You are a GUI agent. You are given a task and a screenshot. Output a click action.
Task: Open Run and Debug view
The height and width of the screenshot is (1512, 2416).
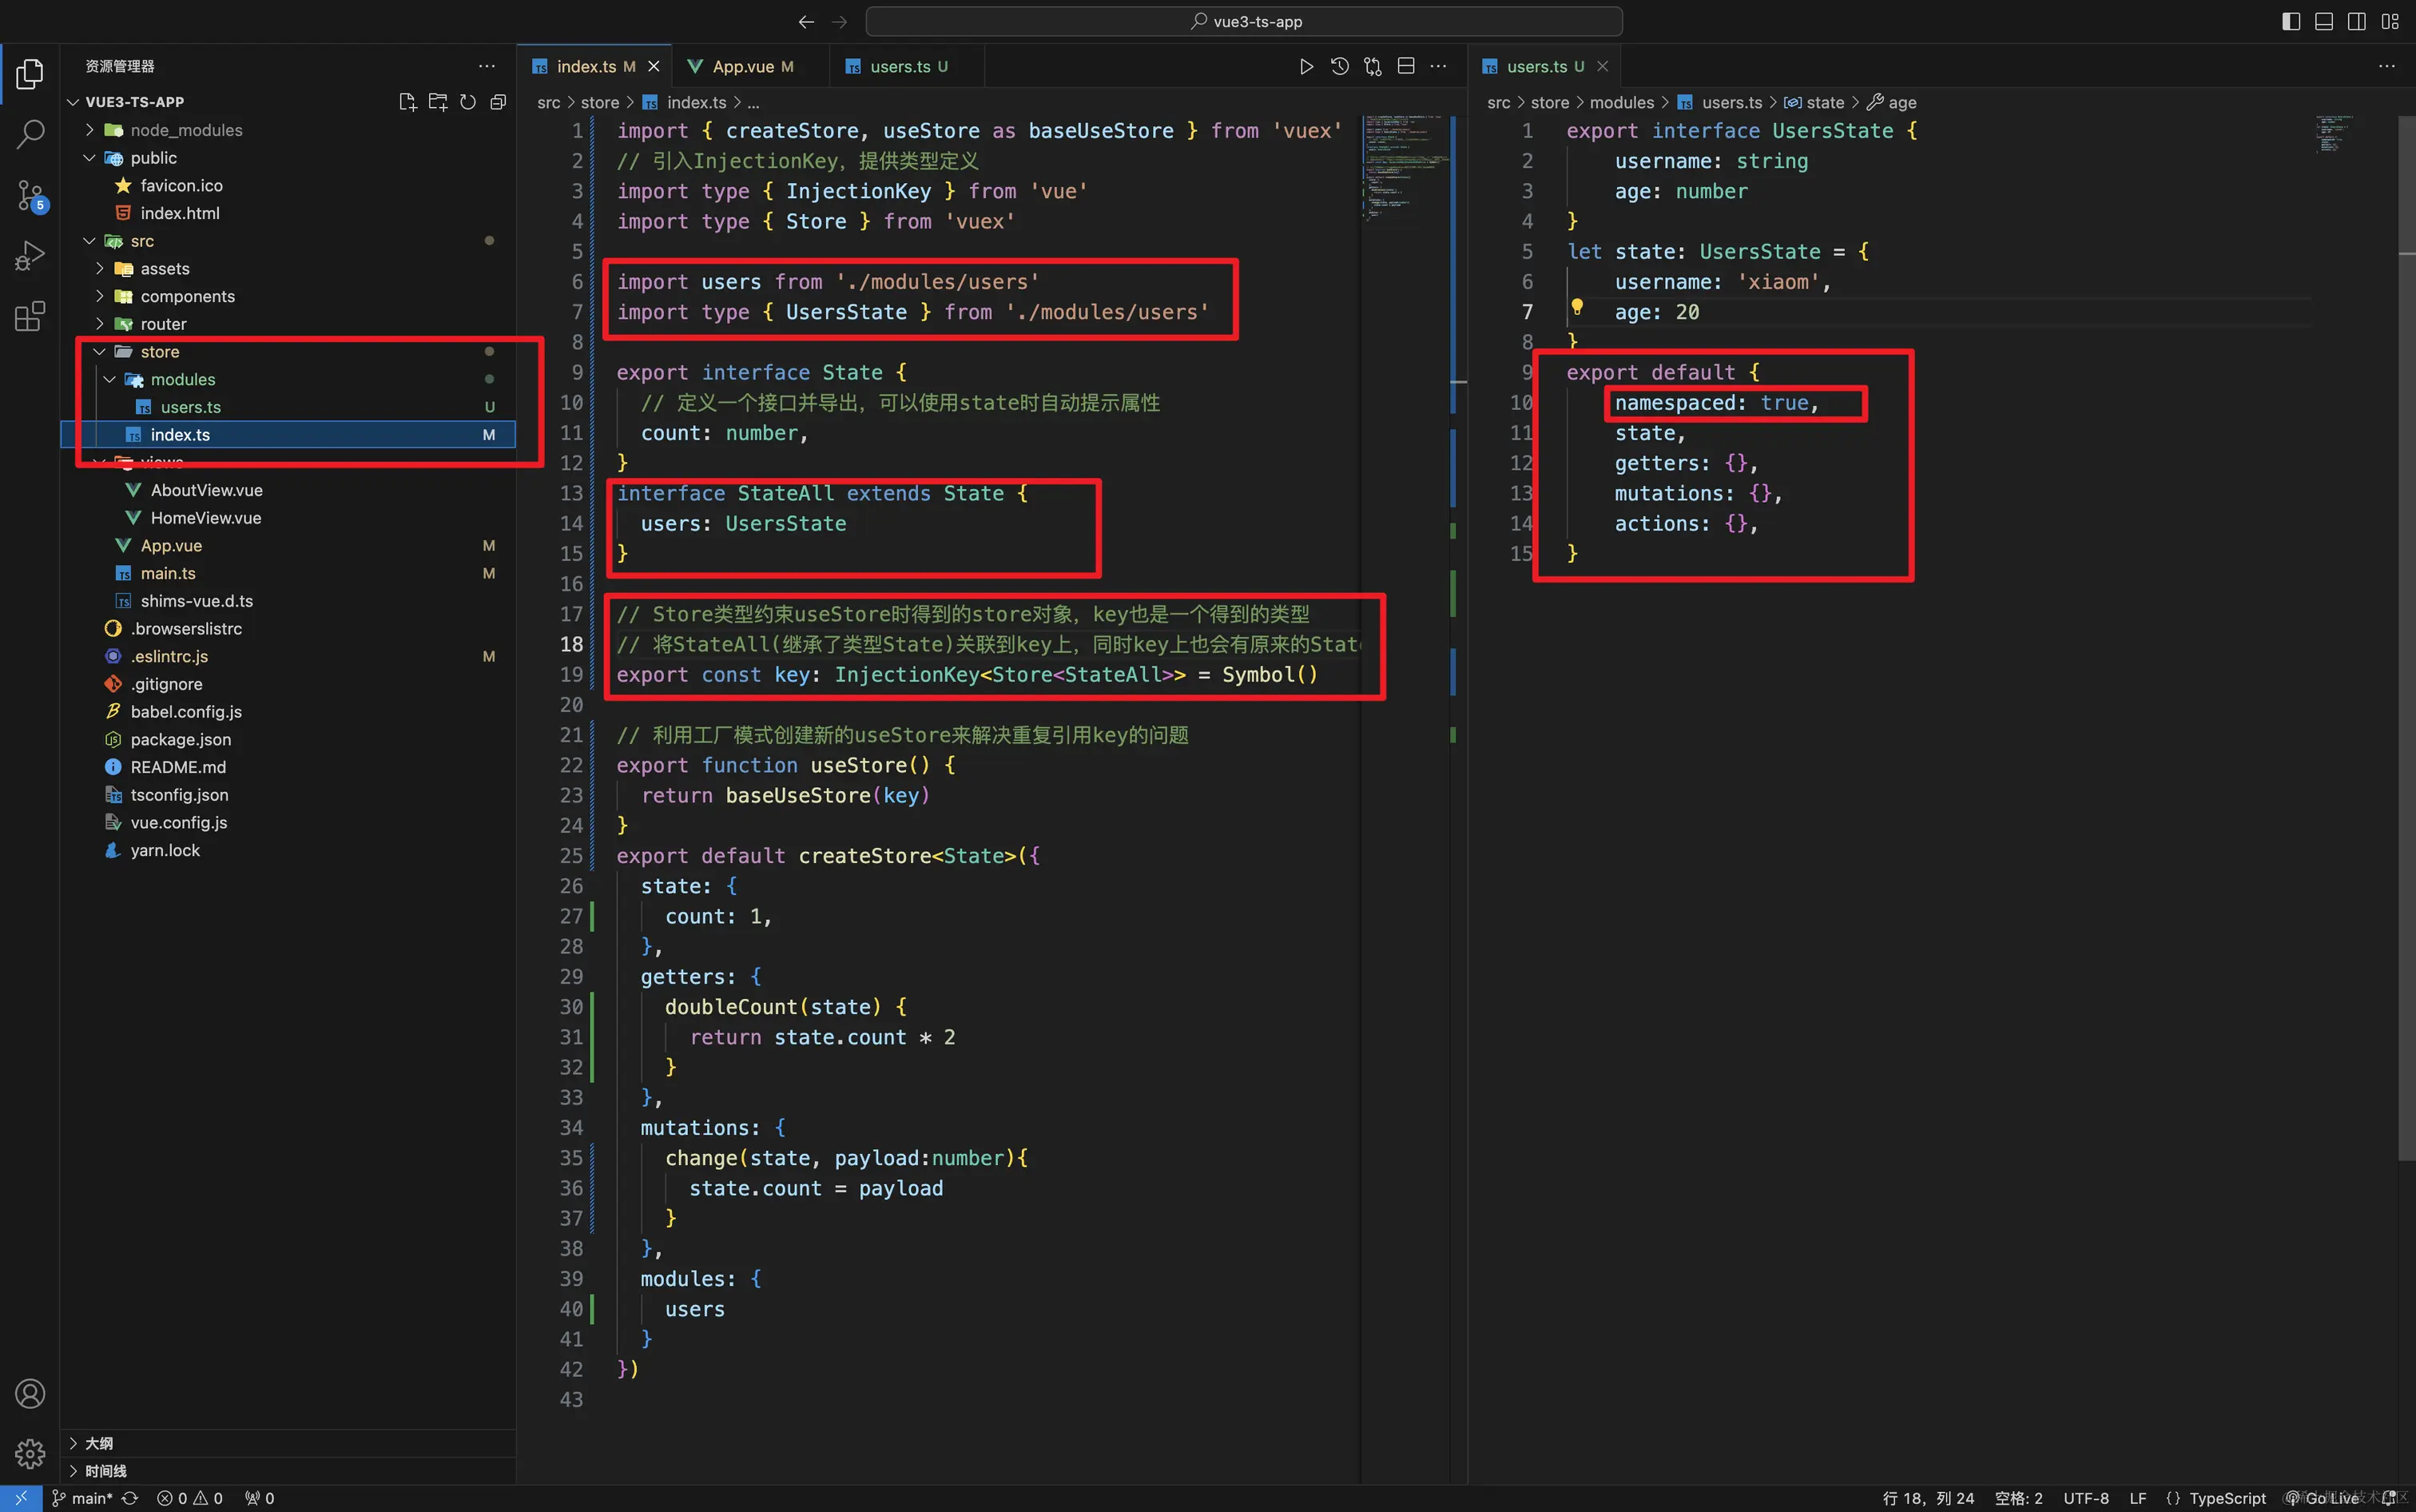pos(30,256)
